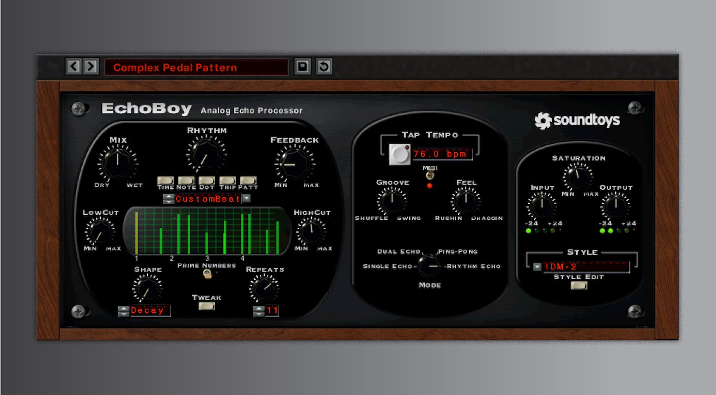Click the next preset arrow
The image size is (716, 395).
coord(91,67)
